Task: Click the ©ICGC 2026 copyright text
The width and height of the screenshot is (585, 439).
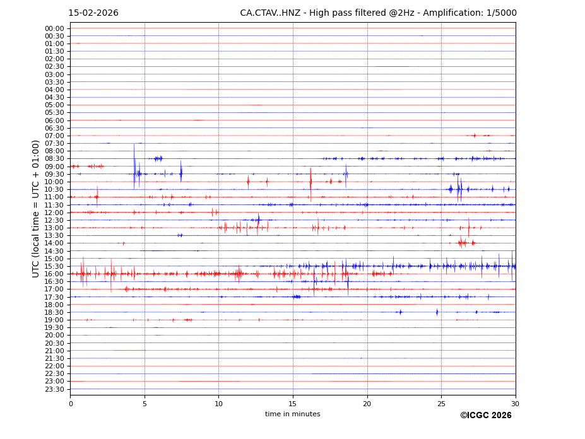Action: point(485,416)
